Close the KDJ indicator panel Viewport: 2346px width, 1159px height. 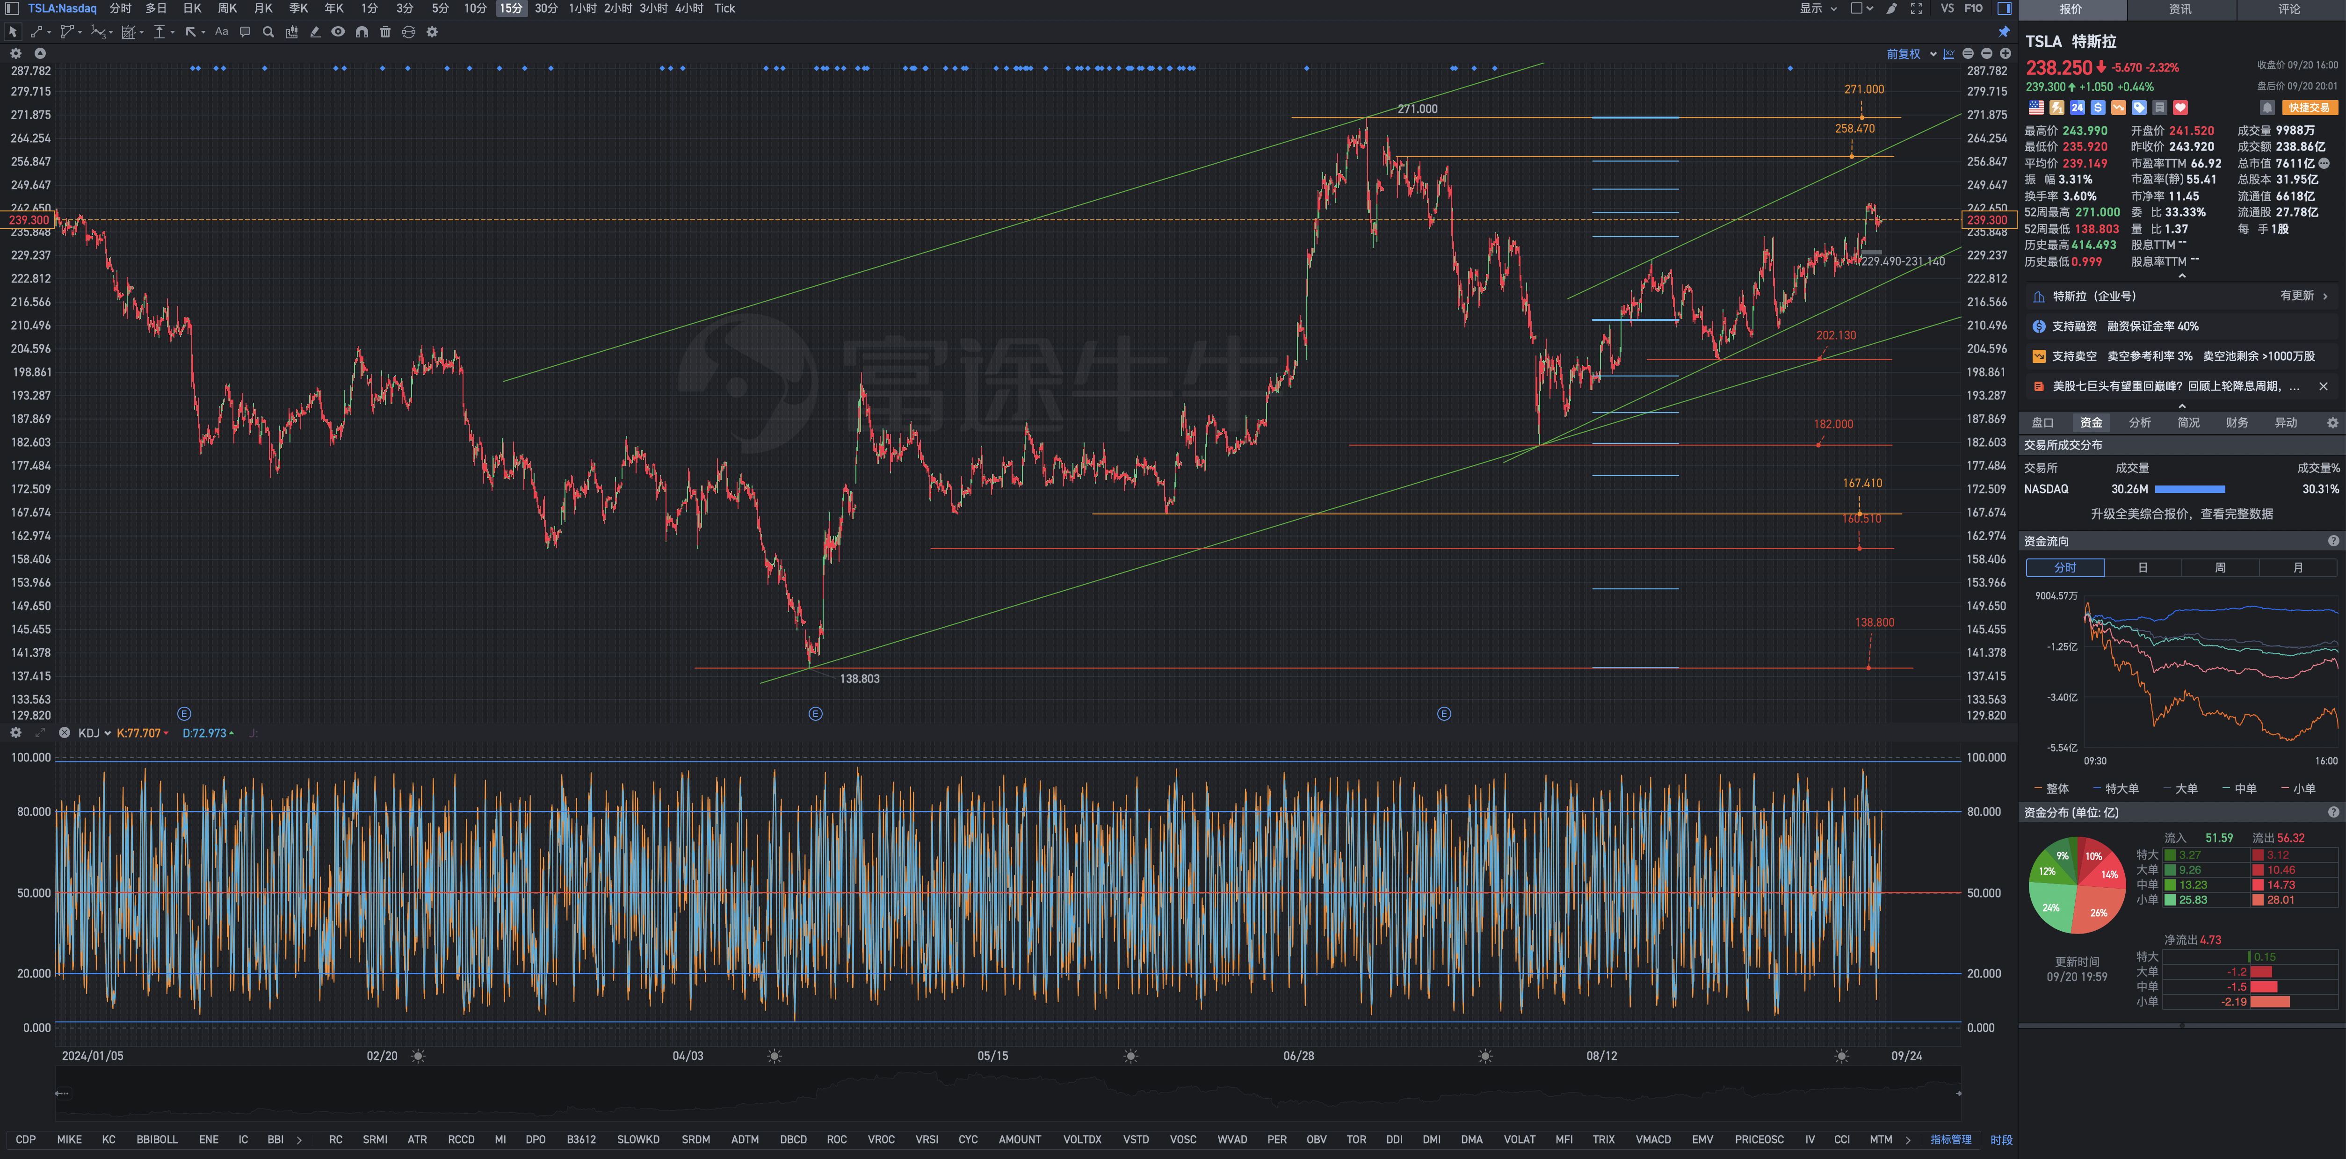64,733
